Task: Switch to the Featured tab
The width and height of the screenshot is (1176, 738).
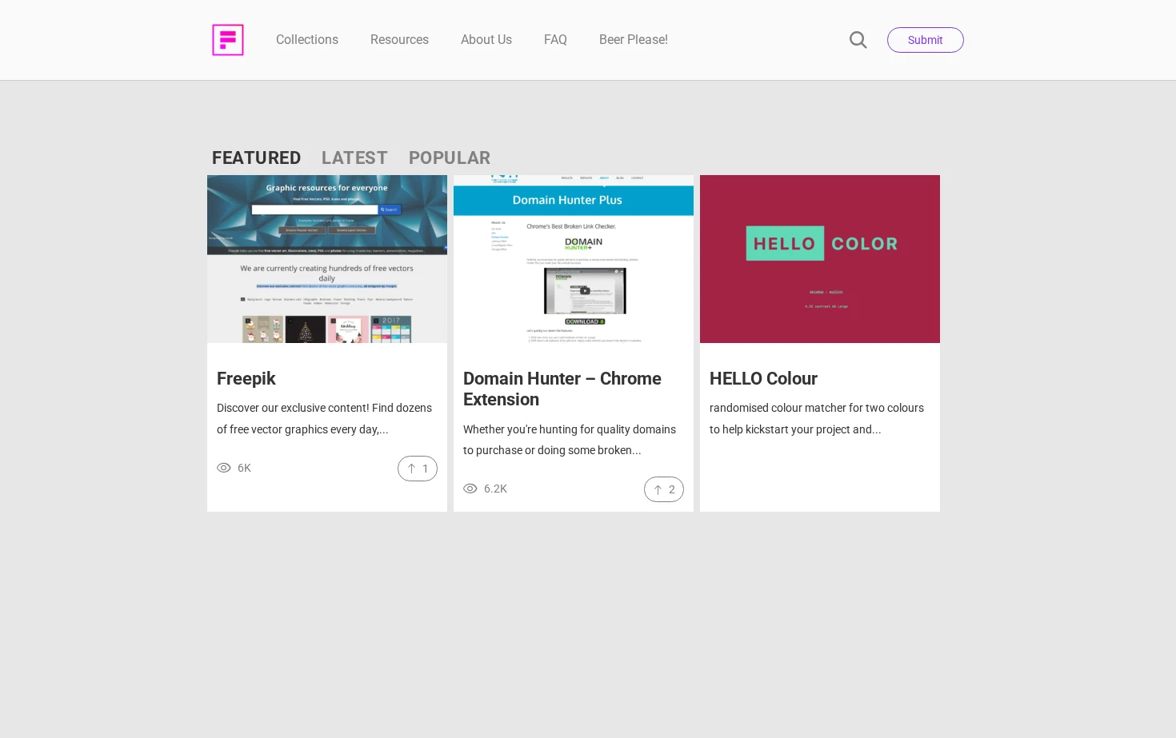Action: pos(256,158)
